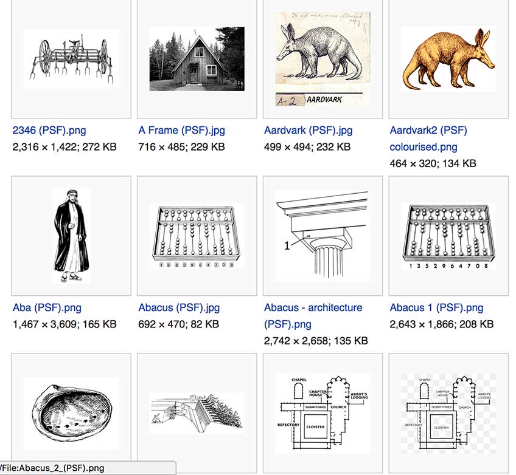The height and width of the screenshot is (475, 516).
Task: Select the A-frame cabin photo thumbnail
Action: 197,59
